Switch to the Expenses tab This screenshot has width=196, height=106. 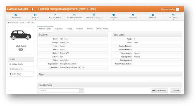pyautogui.click(x=59, y=29)
